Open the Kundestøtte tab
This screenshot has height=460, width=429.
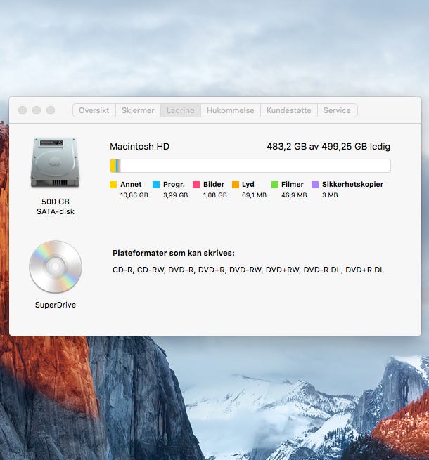289,110
